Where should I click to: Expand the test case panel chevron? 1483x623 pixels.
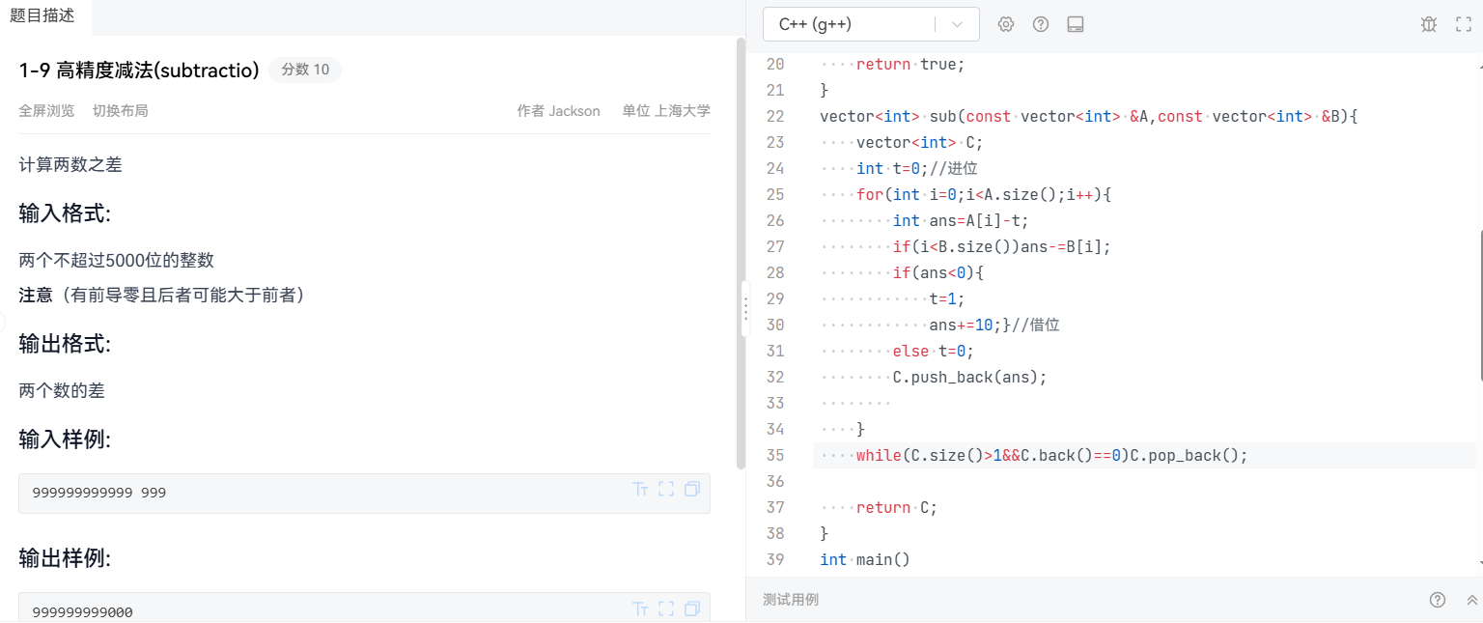[1472, 600]
